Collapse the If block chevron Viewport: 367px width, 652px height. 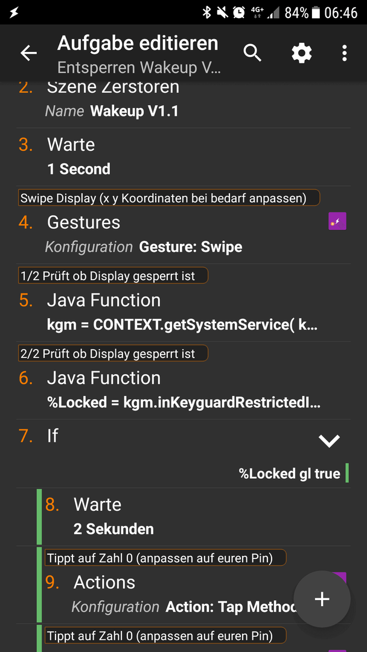point(329,440)
